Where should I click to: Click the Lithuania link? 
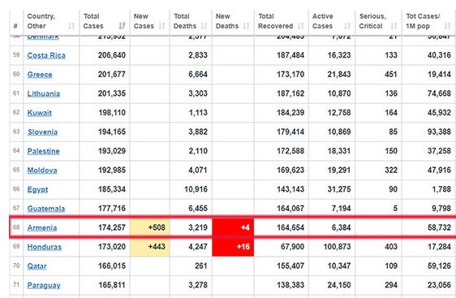click(43, 93)
